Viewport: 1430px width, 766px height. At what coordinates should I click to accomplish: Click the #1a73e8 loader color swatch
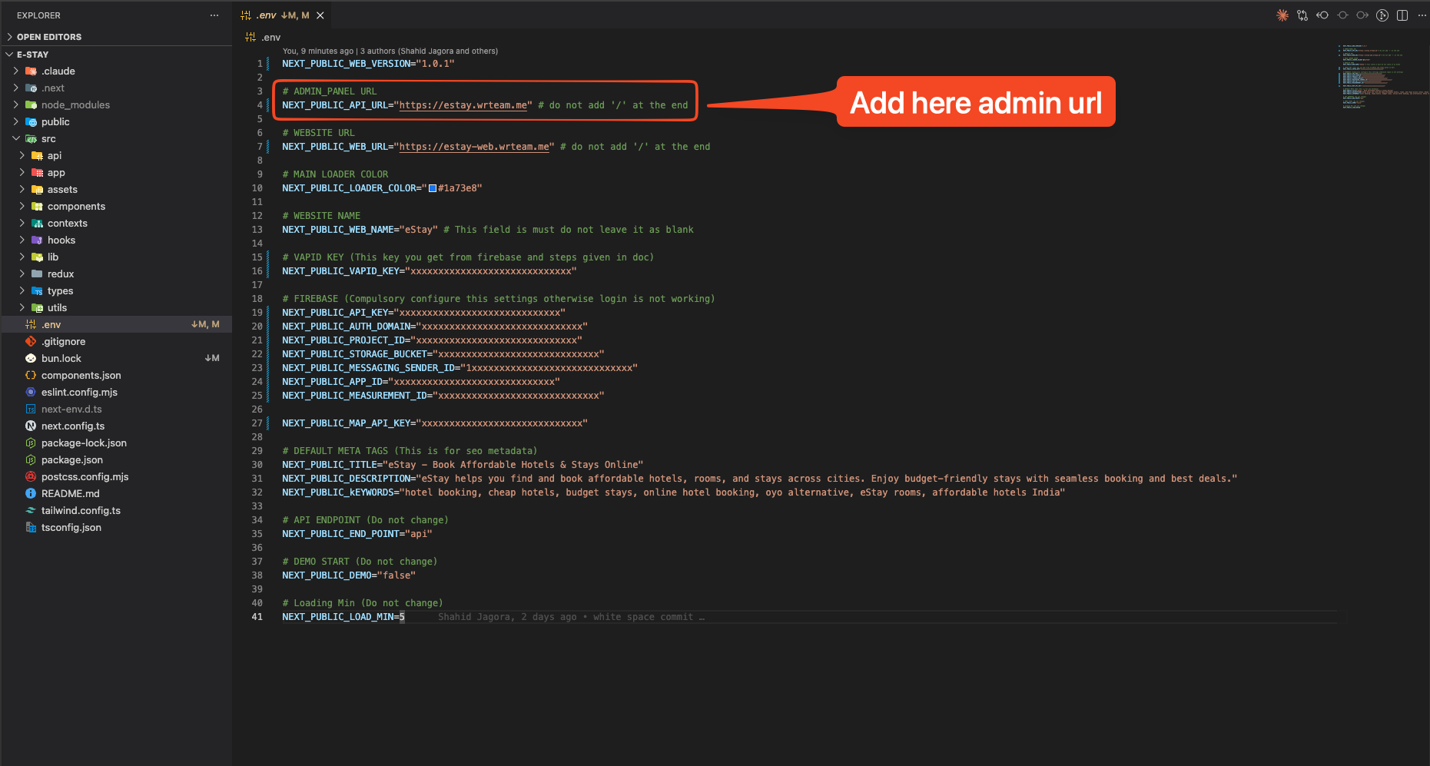pos(433,188)
